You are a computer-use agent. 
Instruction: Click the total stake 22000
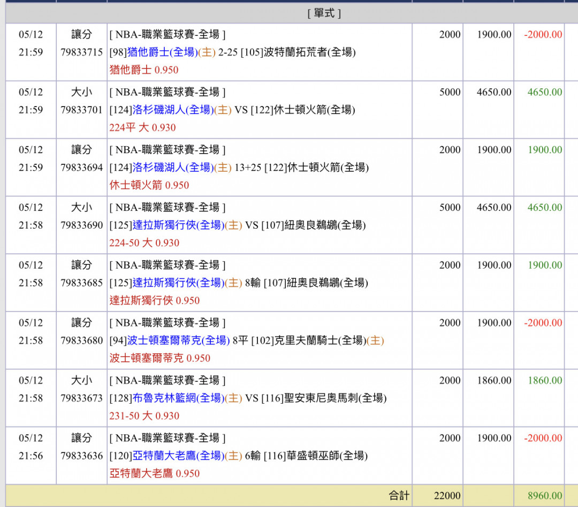[447, 496]
